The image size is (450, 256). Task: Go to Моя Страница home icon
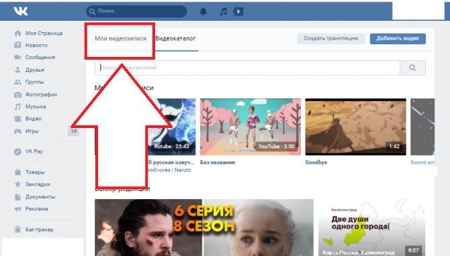[x=17, y=34]
